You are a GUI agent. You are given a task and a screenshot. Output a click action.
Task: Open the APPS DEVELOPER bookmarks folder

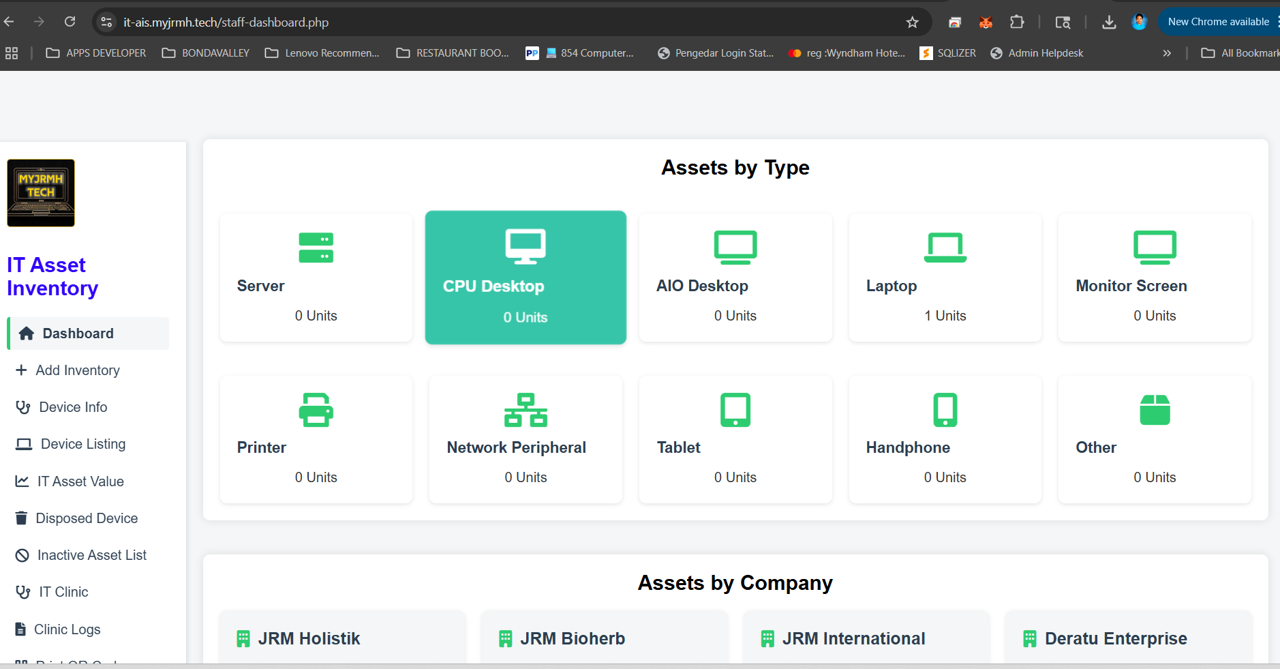click(x=95, y=53)
